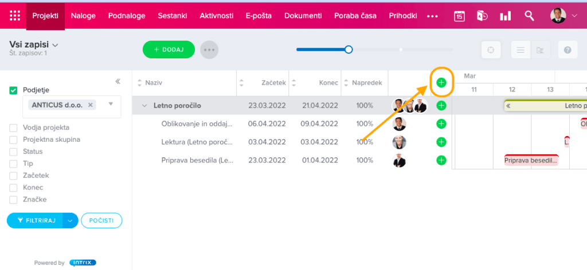Open the calendar icon in top bar
This screenshot has width=587, height=270.
(459, 16)
